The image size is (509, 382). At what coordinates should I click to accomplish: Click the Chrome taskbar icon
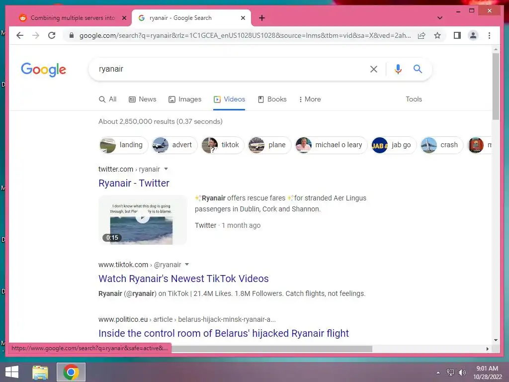71,372
